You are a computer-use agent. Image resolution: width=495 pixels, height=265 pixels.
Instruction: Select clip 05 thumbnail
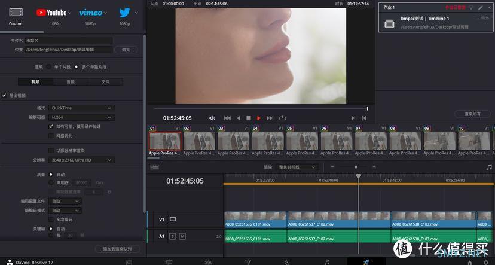pyautogui.click(x=302, y=141)
